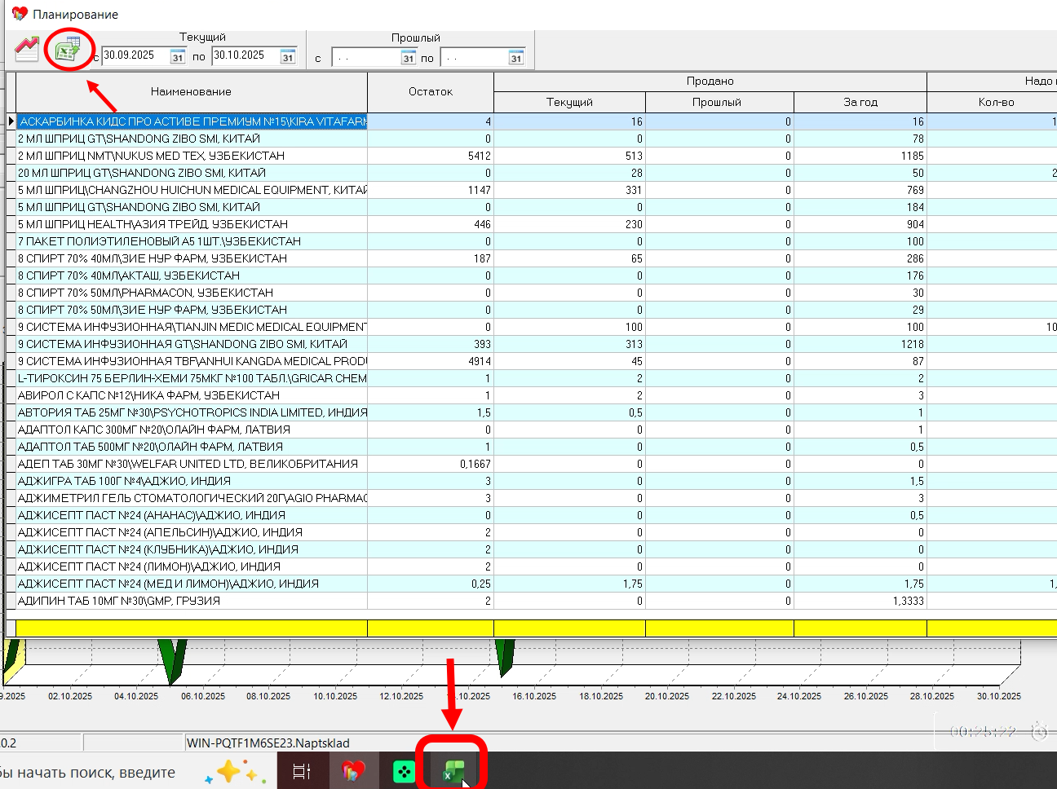Screen dimensions: 1057x789
Task: Open calendar for previous period end date
Action: (516, 57)
